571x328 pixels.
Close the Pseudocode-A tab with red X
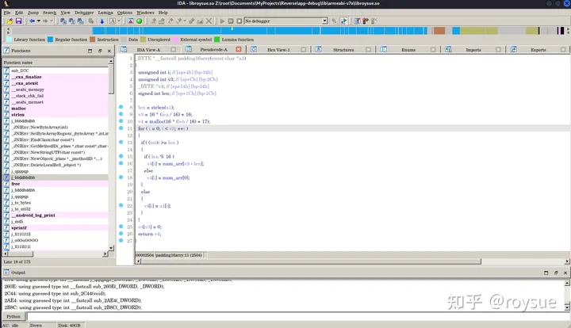237,50
